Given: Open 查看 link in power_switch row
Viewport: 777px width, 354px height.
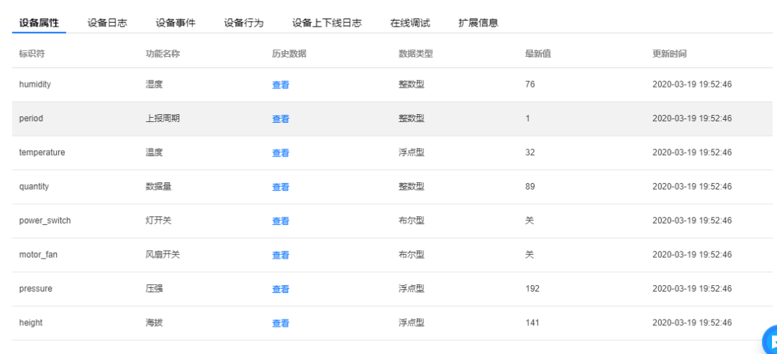Looking at the screenshot, I should point(281,221).
